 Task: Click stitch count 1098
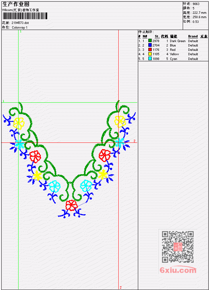156,59
